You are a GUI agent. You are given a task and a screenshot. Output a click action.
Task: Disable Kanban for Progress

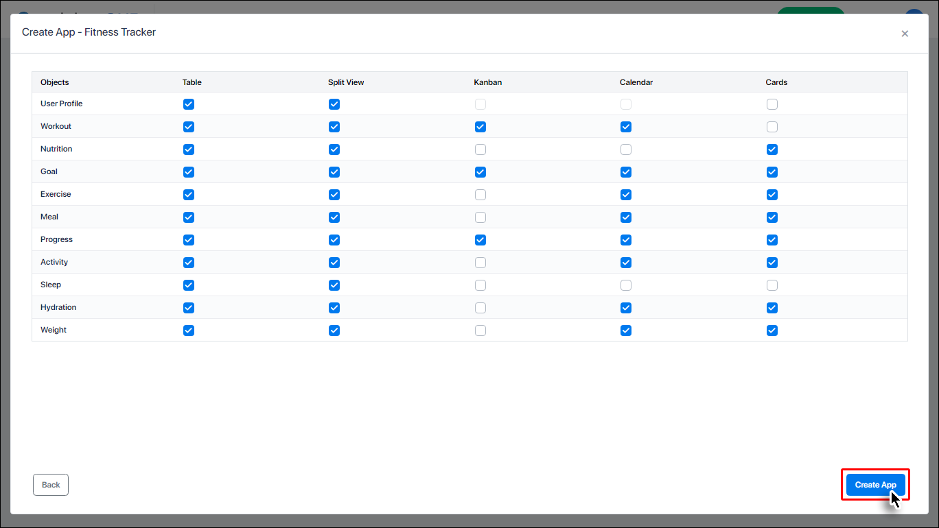point(480,240)
